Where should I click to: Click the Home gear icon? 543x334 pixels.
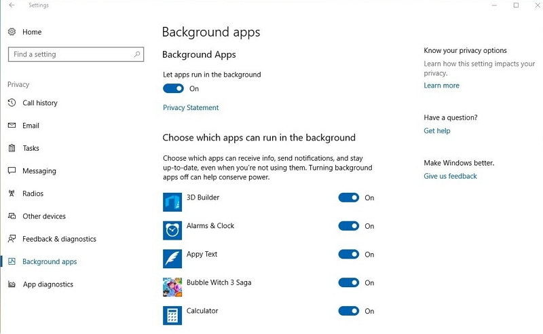pos(12,32)
